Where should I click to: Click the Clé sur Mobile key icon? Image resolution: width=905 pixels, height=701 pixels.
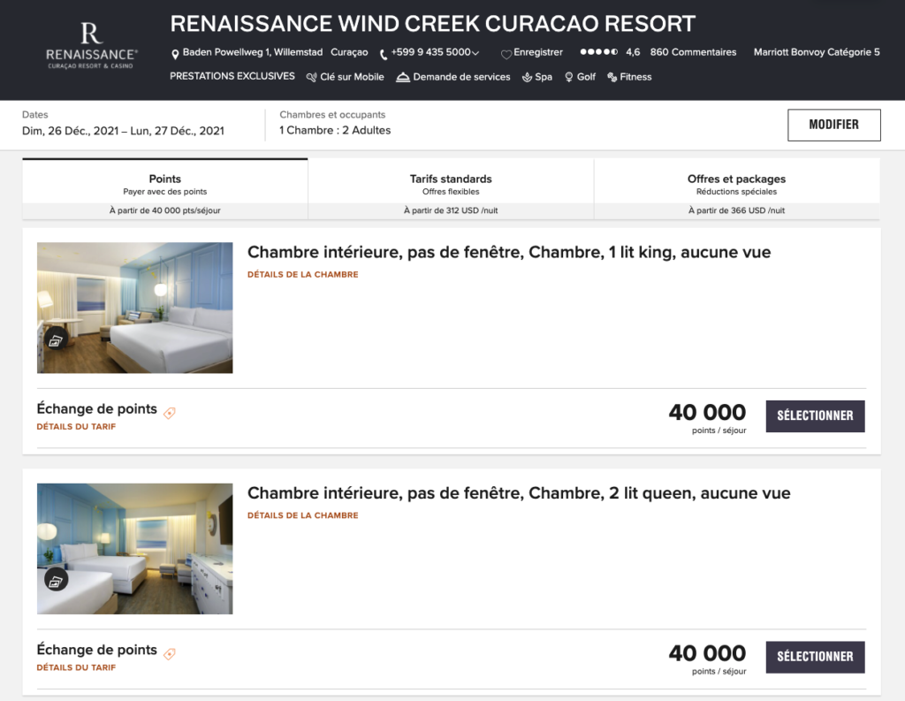coord(311,78)
